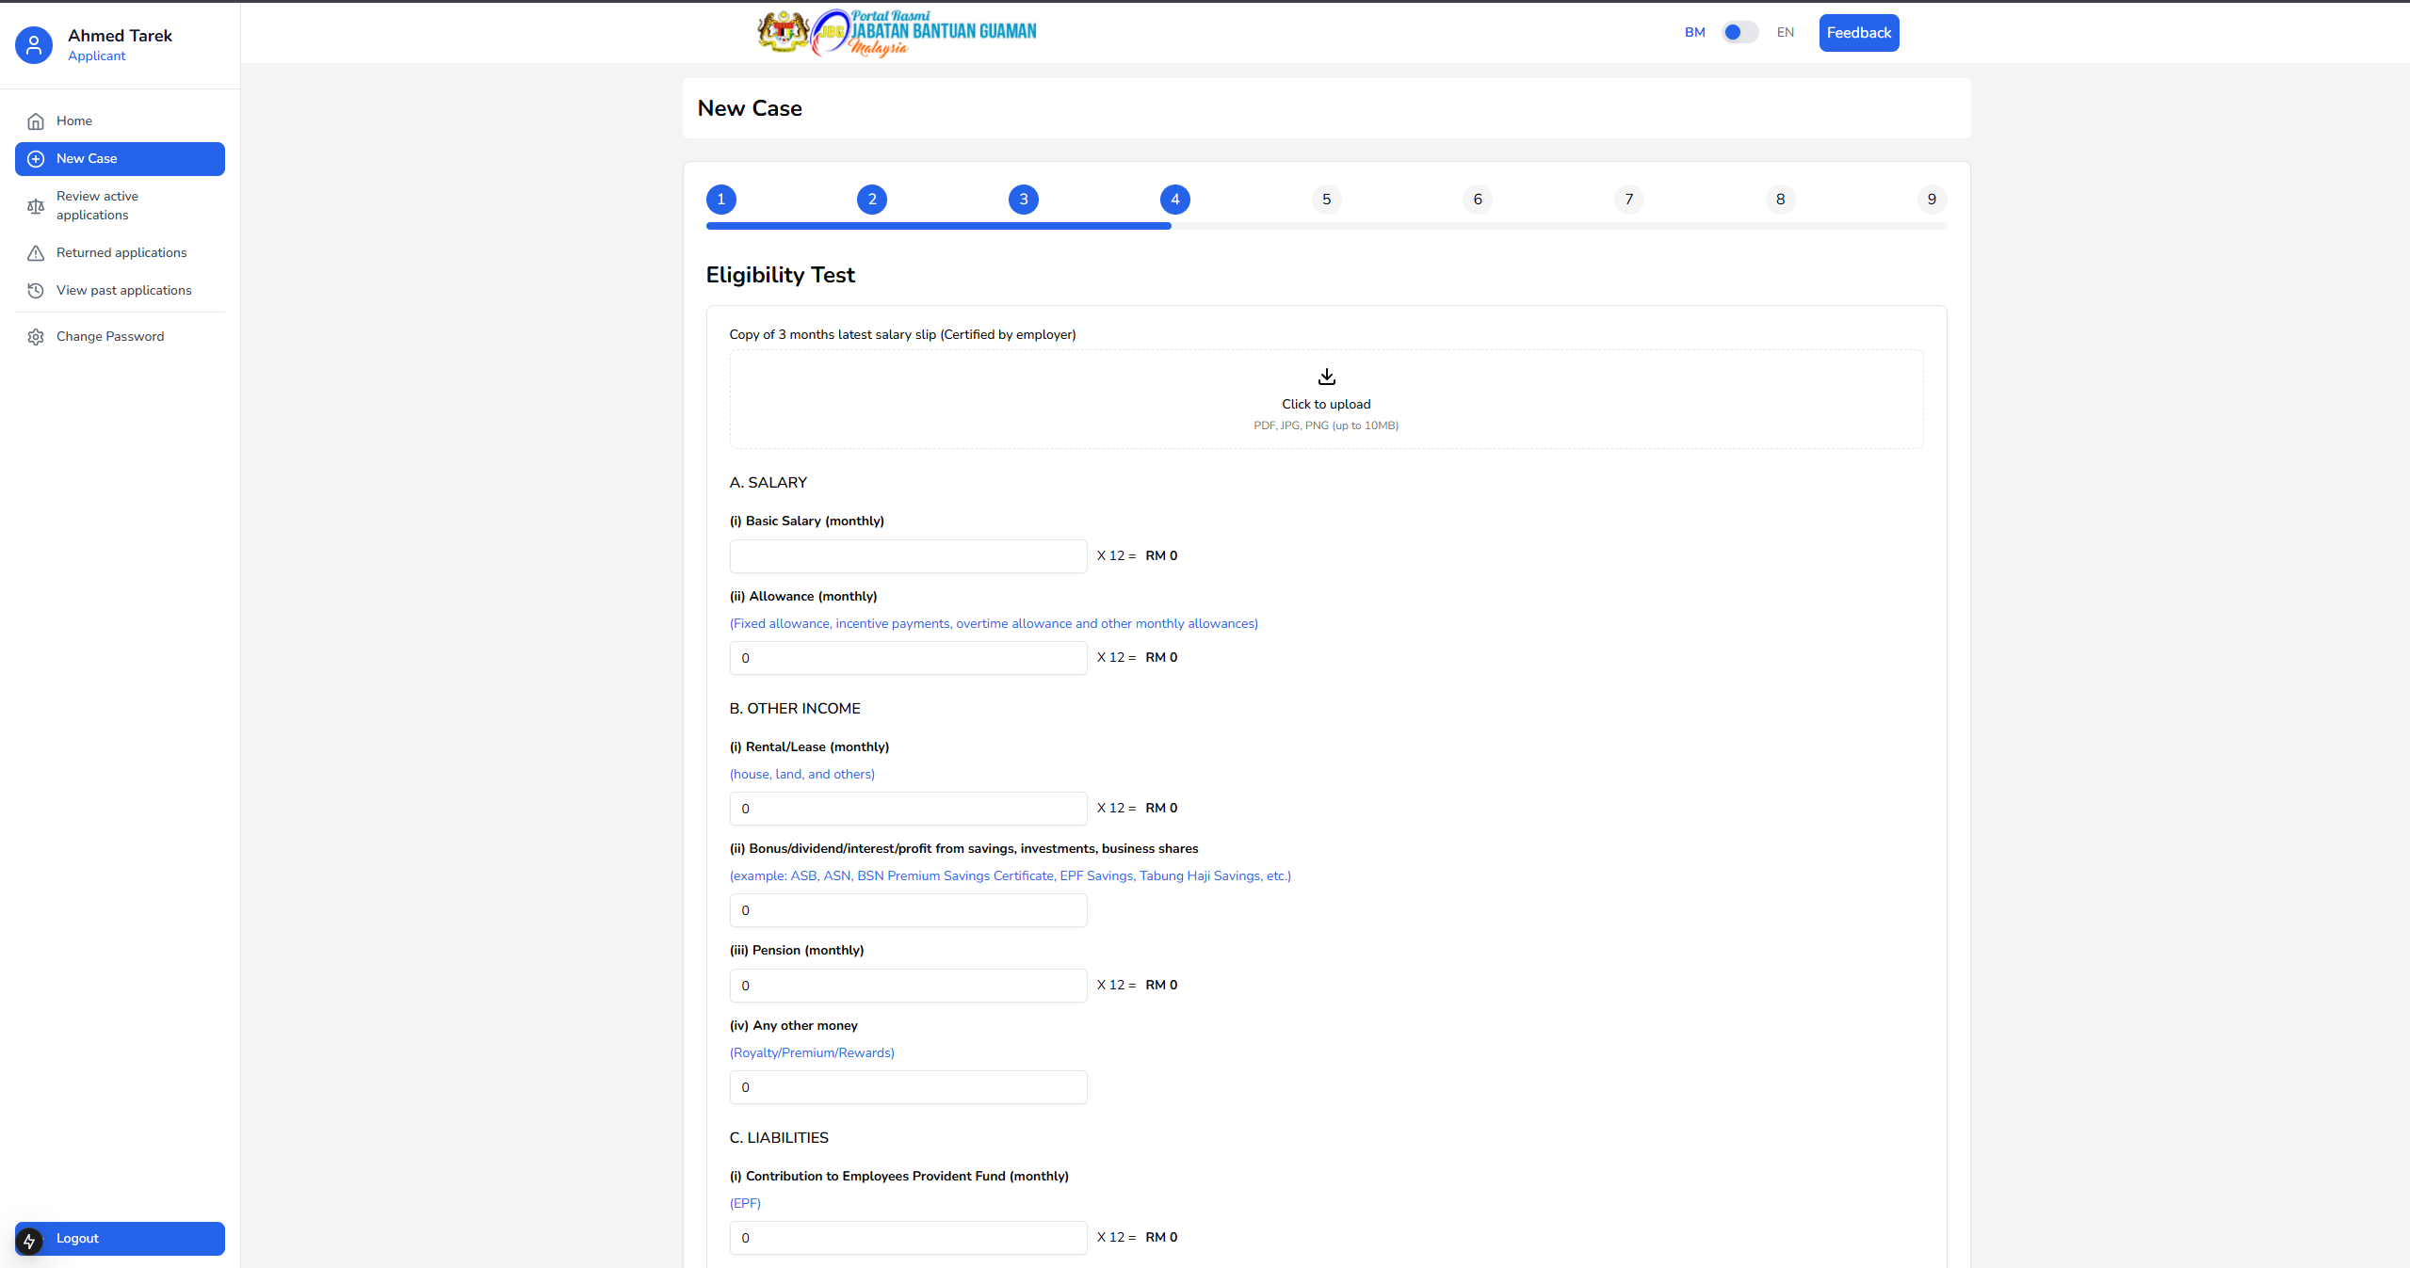Click the warning triangle icon for Returned applications
Viewport: 2410px width, 1268px height.
pyautogui.click(x=36, y=253)
